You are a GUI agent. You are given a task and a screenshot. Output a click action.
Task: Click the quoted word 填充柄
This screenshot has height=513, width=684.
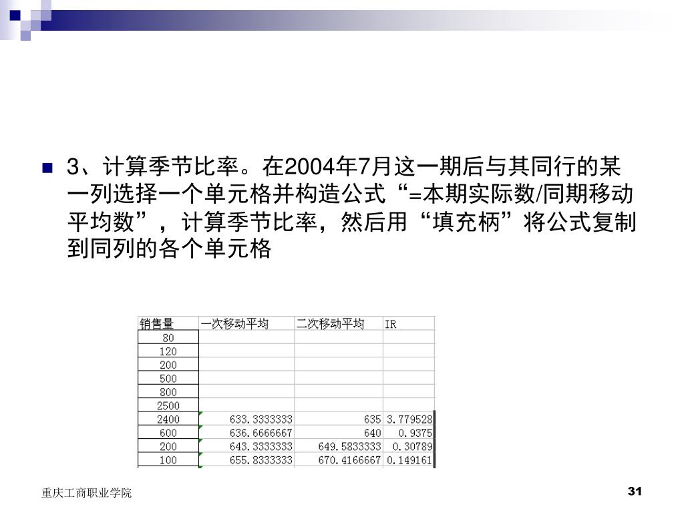click(x=466, y=222)
